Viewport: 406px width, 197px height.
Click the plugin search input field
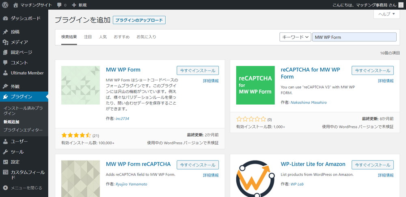coord(354,37)
